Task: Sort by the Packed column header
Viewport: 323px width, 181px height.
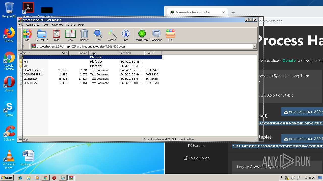Action: [78, 53]
